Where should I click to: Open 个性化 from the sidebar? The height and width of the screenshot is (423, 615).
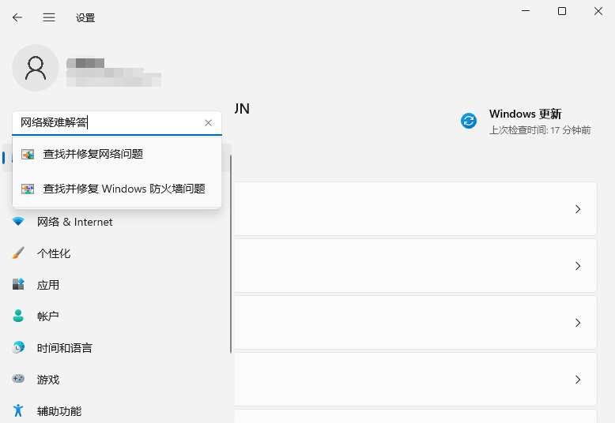pos(53,253)
